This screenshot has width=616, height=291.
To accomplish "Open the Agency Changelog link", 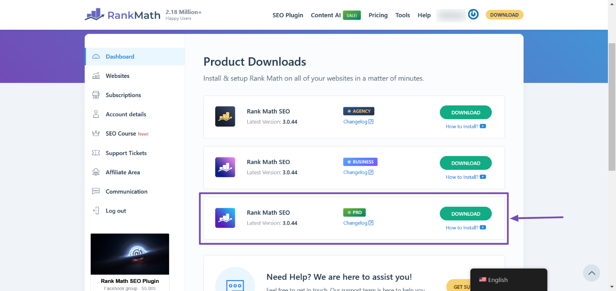I will 358,122.
